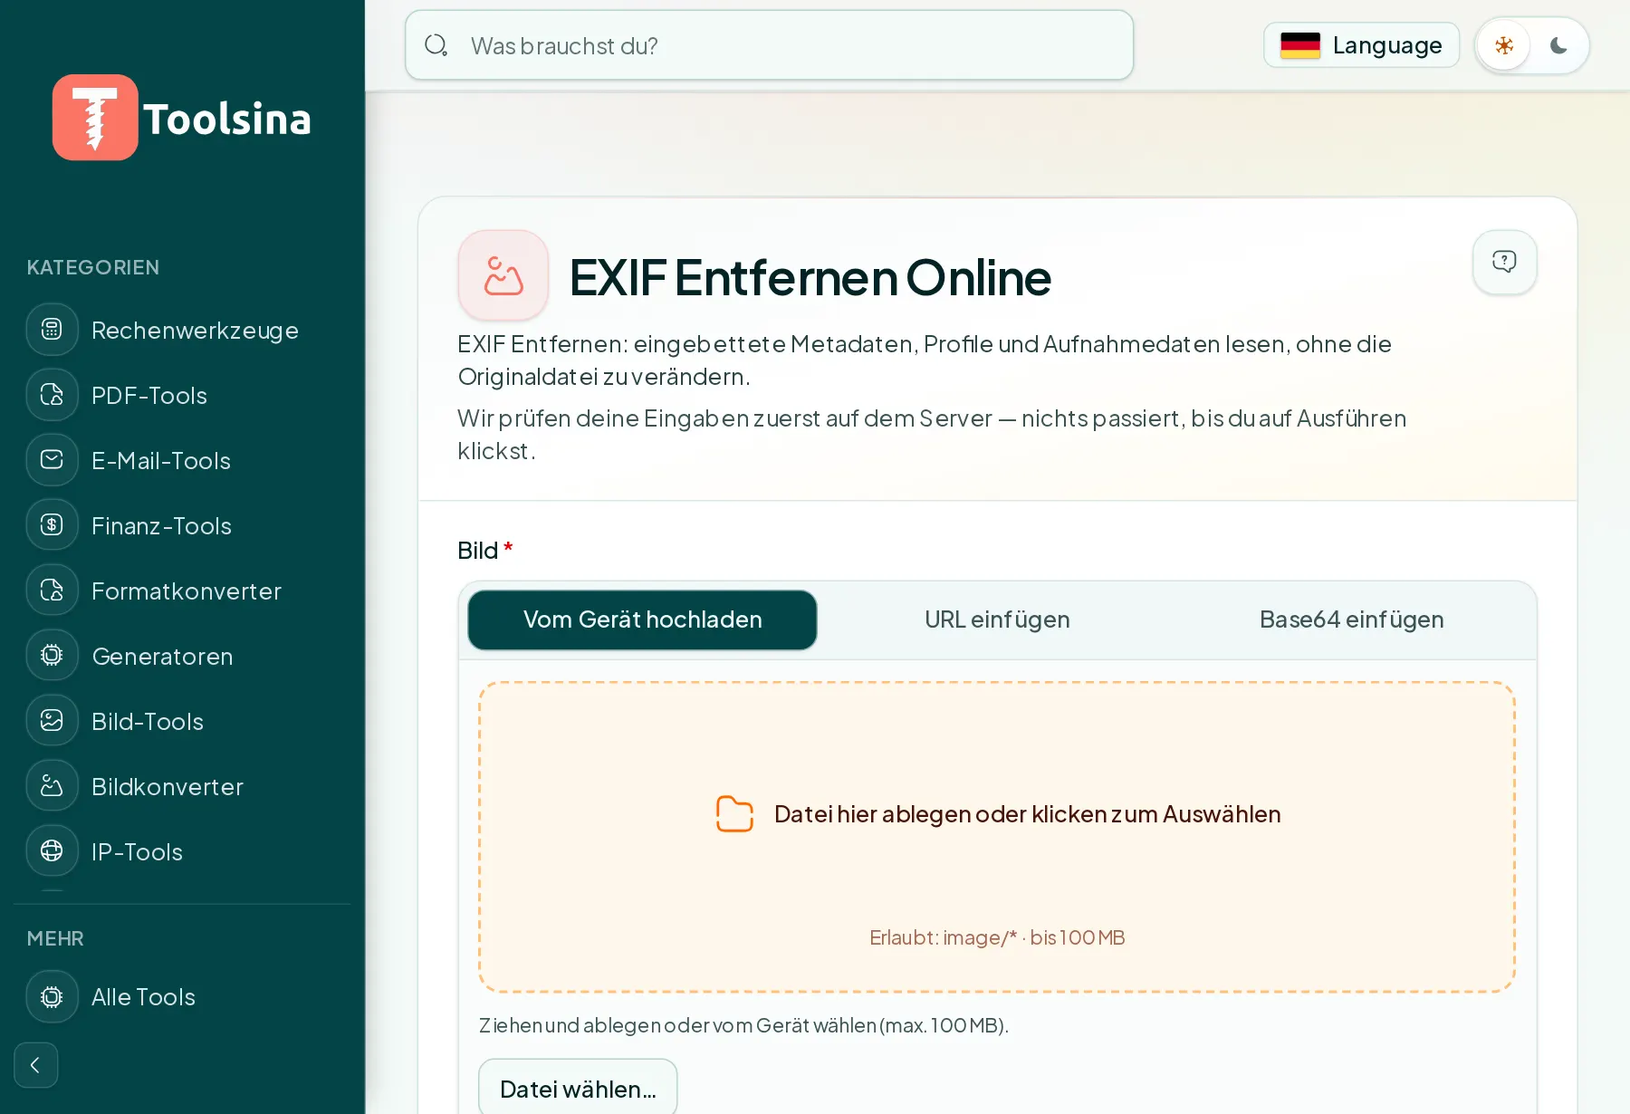Click the Rechenwerkzeuge calculator icon

[53, 330]
